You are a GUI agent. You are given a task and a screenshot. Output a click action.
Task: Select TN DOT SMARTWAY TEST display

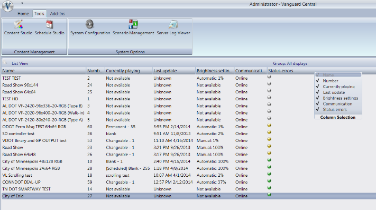26,189
